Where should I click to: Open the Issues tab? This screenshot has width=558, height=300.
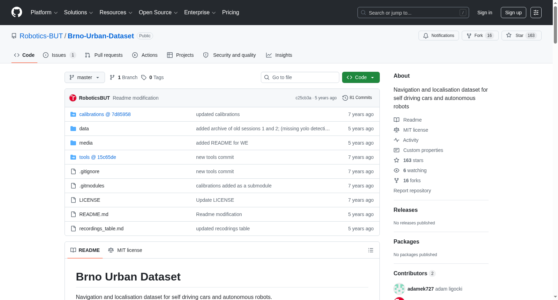59,55
